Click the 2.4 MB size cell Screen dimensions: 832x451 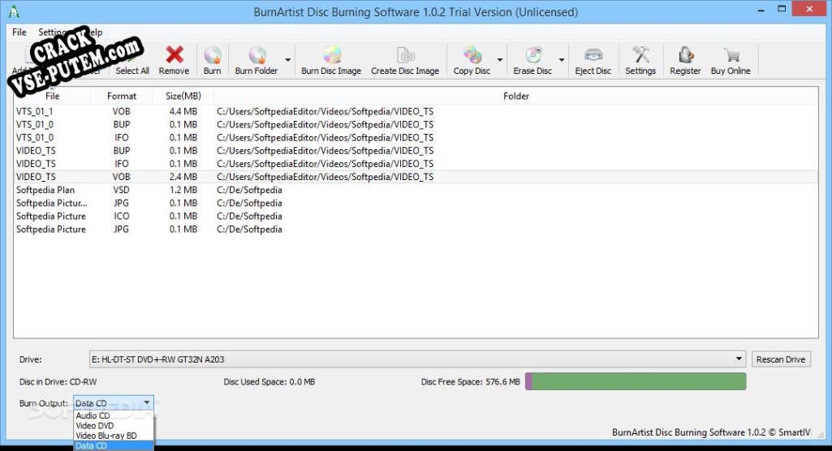183,177
